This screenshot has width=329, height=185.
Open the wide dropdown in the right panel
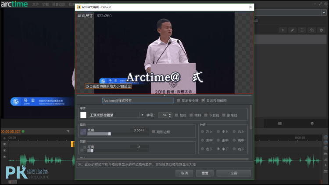[290, 13]
